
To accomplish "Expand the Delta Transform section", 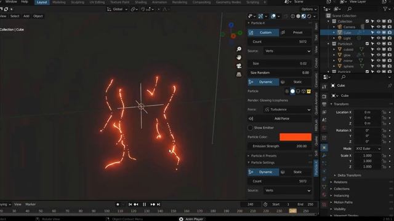I will click(x=349, y=176).
